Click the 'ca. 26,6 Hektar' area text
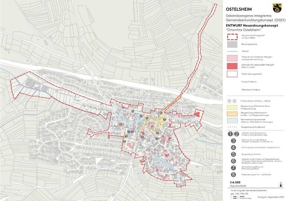286x201 pixels. click(x=248, y=38)
